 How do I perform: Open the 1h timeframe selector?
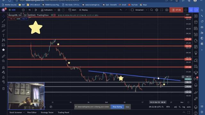(29, 10)
